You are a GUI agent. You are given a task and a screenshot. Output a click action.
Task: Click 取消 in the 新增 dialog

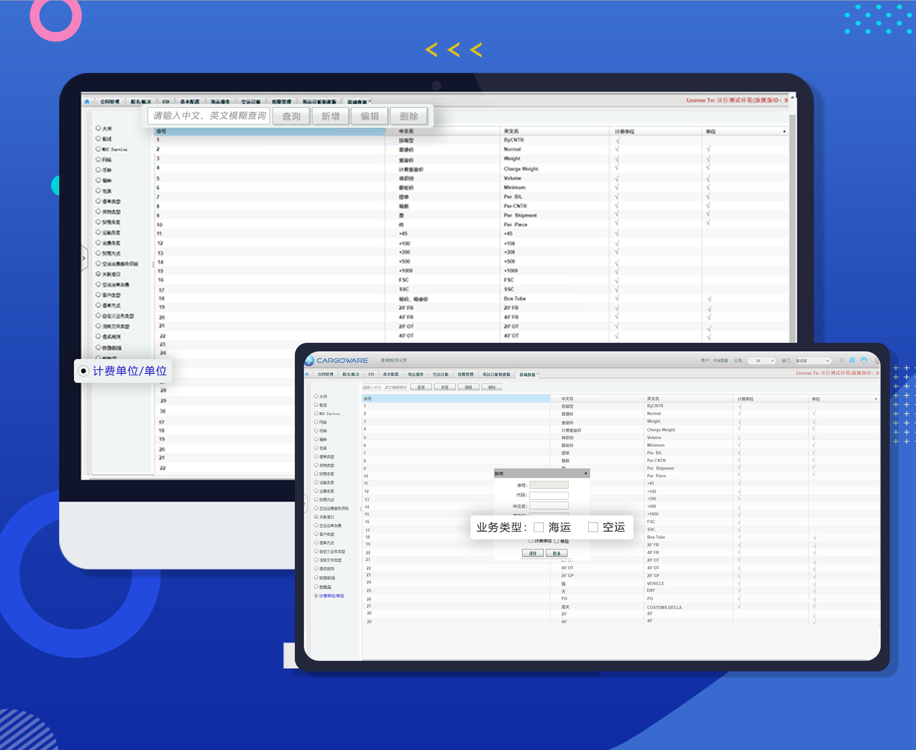[556, 554]
